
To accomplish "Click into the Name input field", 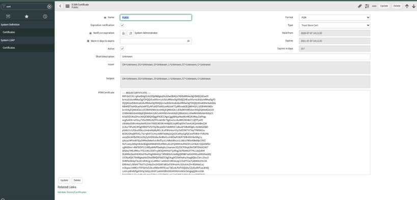I will coord(156,17).
